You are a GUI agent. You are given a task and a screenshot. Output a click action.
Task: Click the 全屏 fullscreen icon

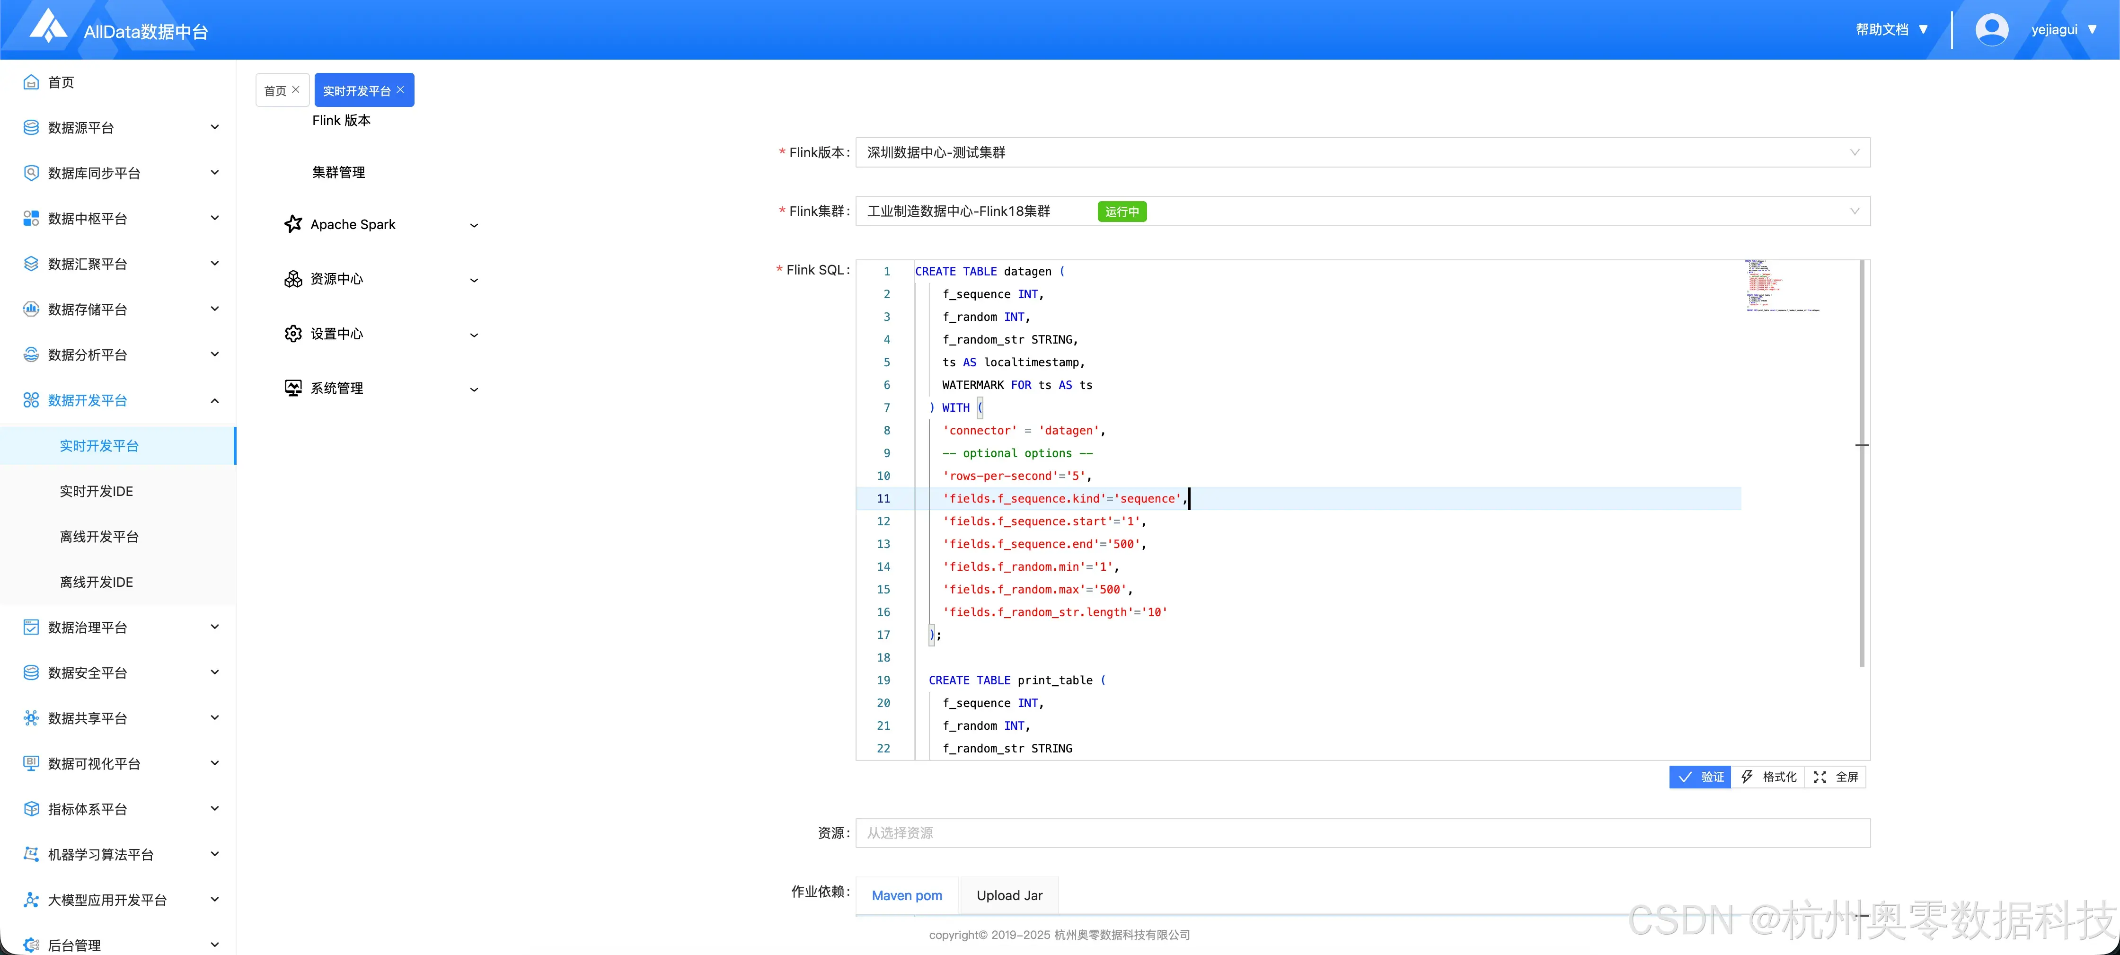point(1820,777)
